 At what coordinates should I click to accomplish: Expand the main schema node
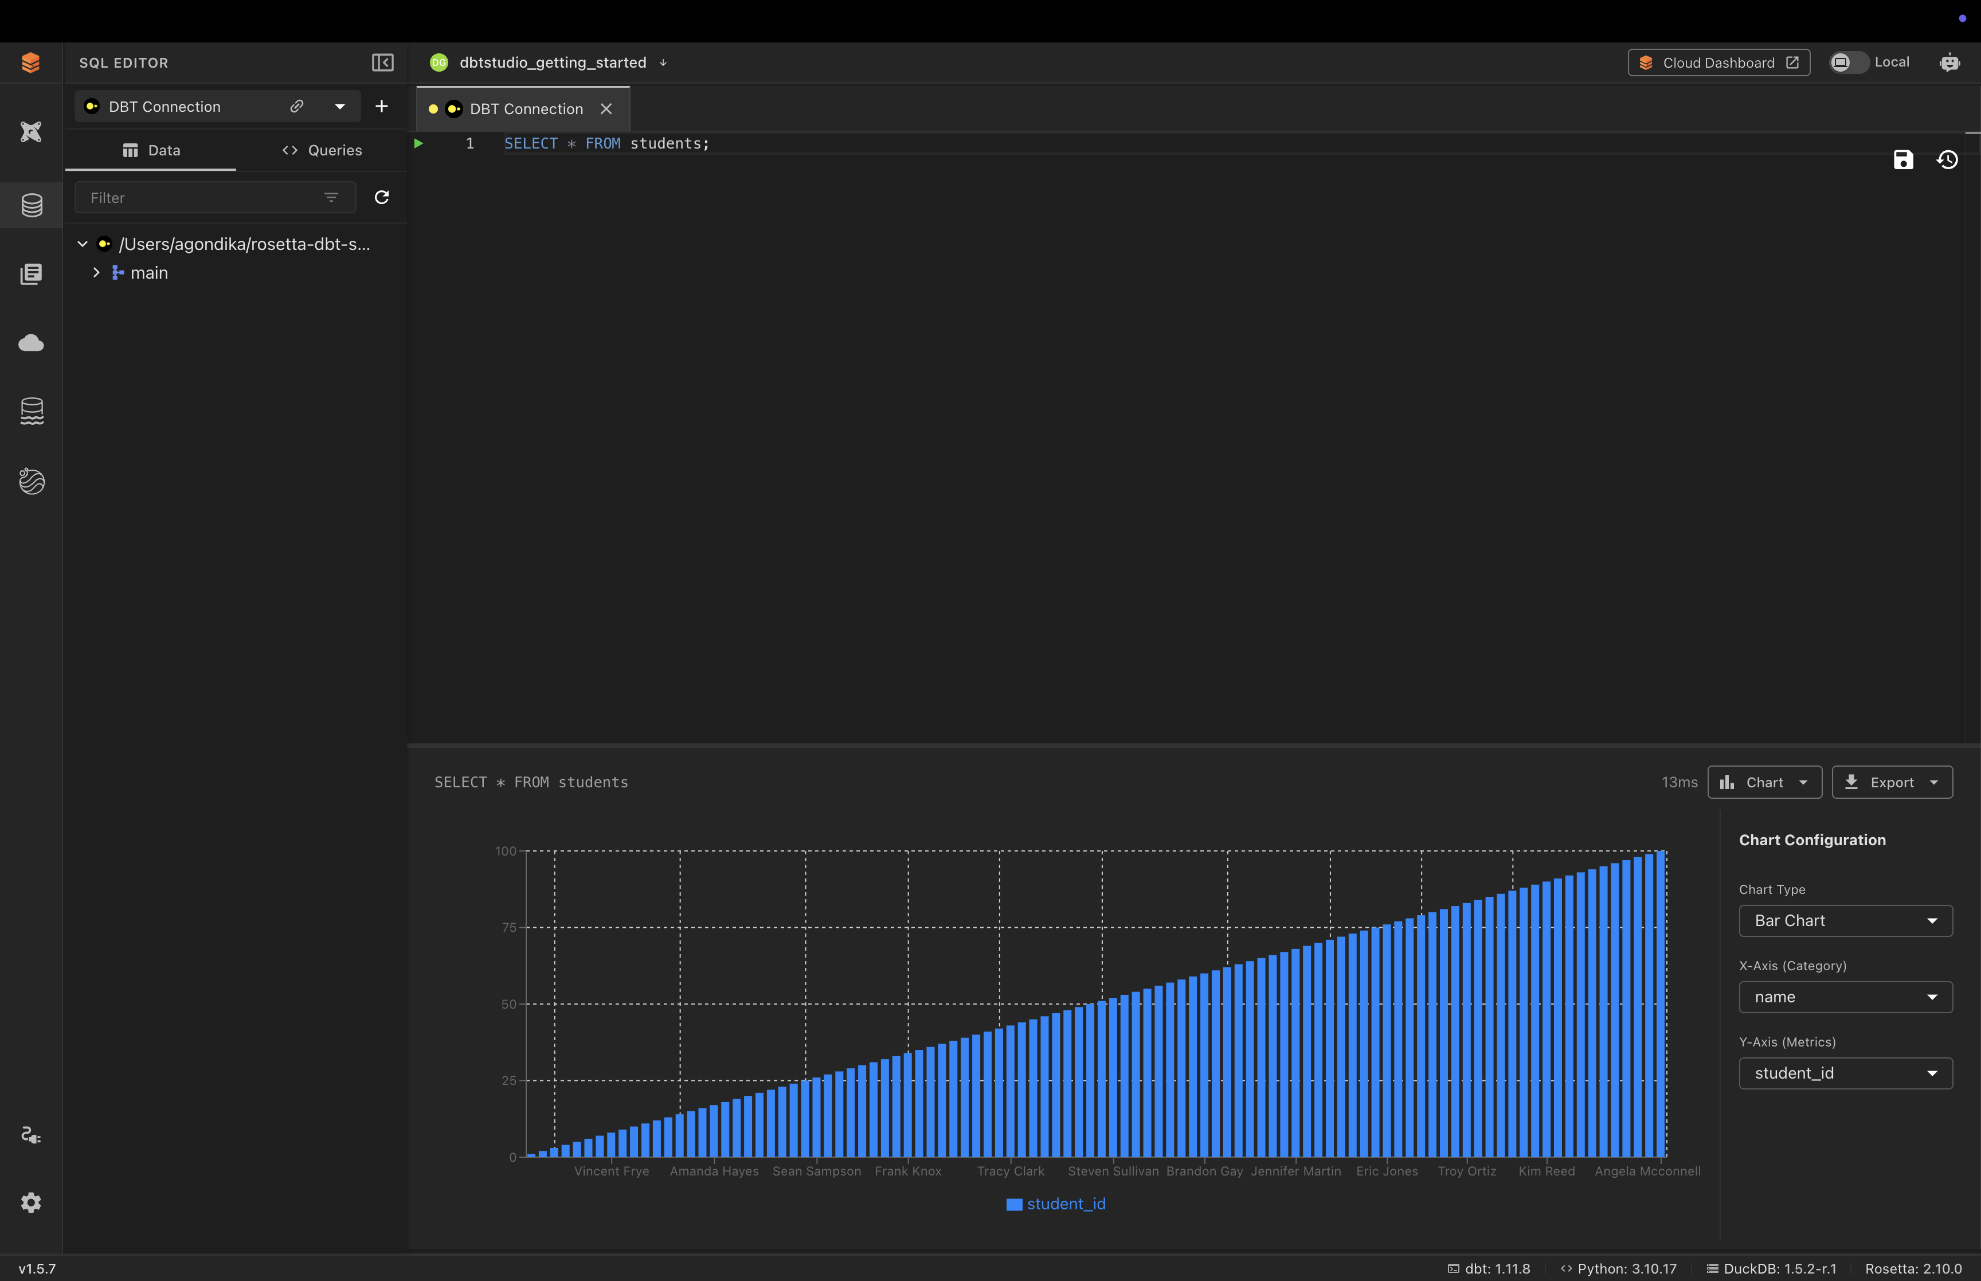coord(96,273)
